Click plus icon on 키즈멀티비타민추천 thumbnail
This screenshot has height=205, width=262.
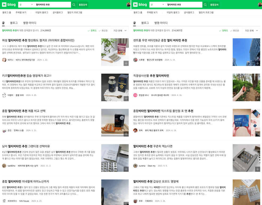click(126, 98)
